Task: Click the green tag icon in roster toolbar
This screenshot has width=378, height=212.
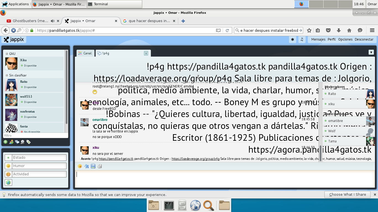Action: (x=28, y=142)
